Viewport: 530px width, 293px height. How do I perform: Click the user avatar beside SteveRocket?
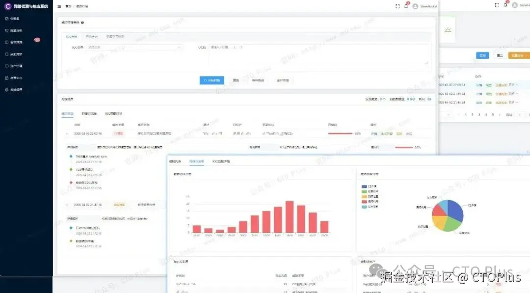click(415, 6)
